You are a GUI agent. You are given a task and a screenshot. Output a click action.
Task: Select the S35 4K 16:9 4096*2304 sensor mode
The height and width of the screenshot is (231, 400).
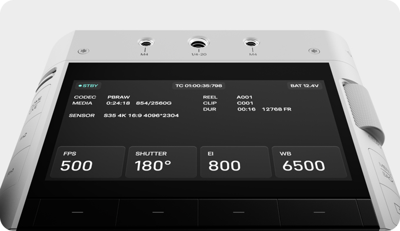pos(141,115)
